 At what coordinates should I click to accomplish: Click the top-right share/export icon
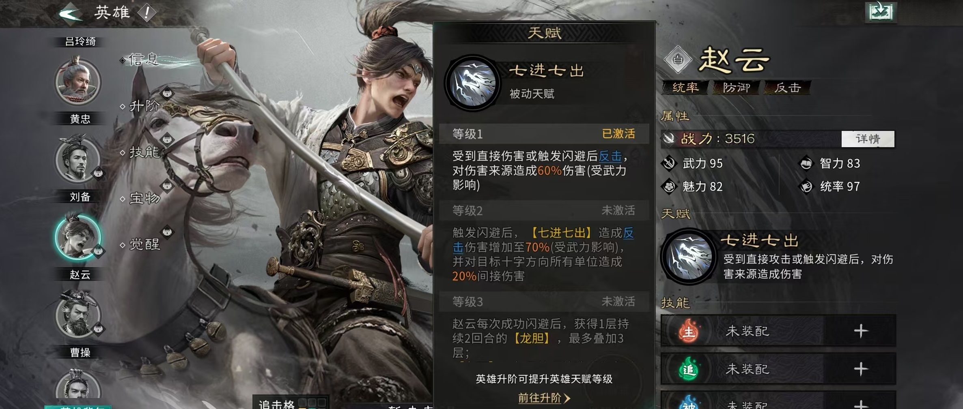(x=880, y=12)
